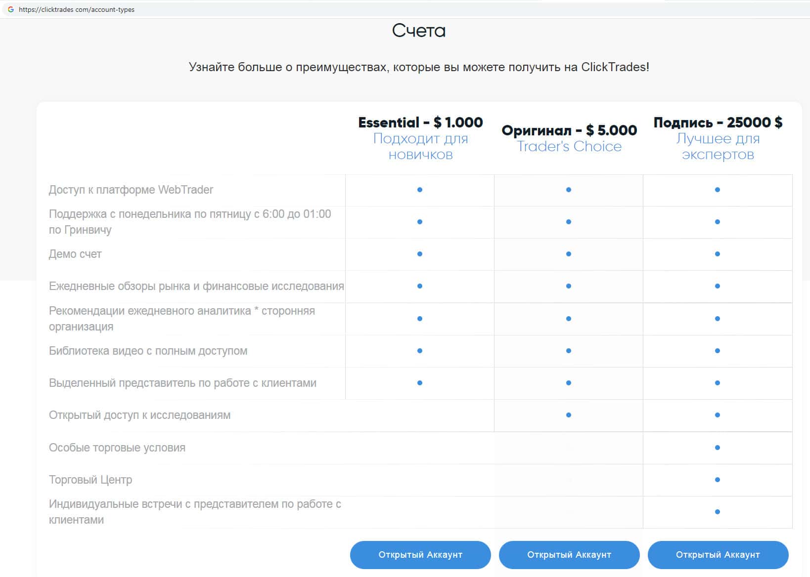Select the Подпись - 25000 $ heading

click(x=718, y=122)
